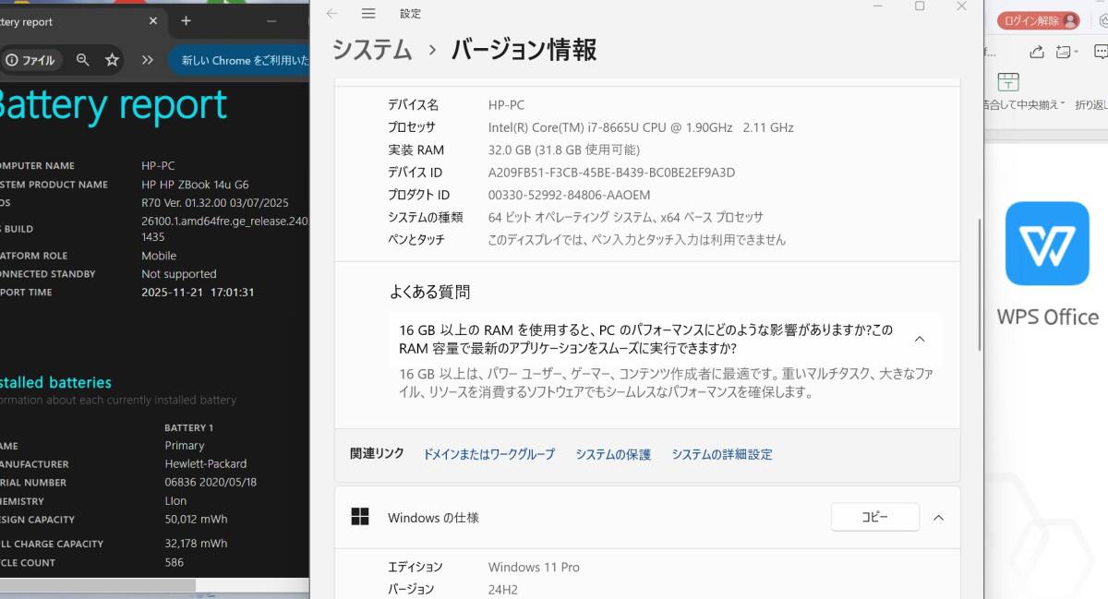Collapse the Windows specifications section
1108x599 pixels.
(938, 518)
